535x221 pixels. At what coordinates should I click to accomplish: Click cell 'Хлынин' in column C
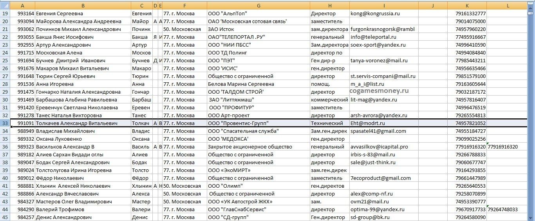[x=142, y=186]
